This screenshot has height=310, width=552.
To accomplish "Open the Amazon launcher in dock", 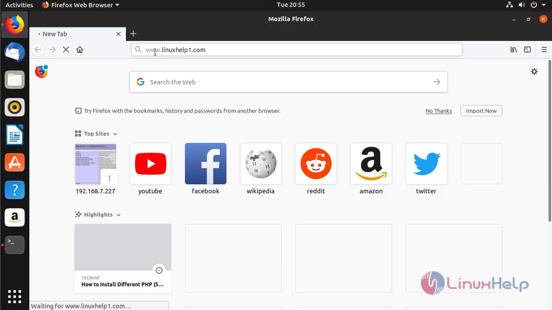I will coord(15,217).
